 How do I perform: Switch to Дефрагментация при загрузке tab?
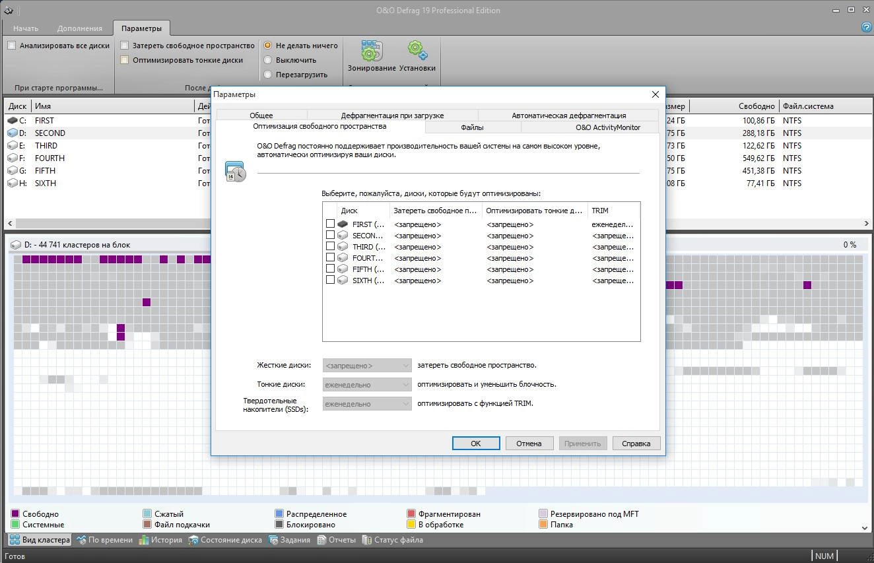392,116
